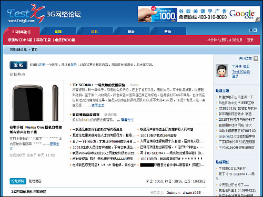Screen dimensions: 263x197
Task: Open the sidebar topic starting 2010工程管理
Action: [237, 120]
